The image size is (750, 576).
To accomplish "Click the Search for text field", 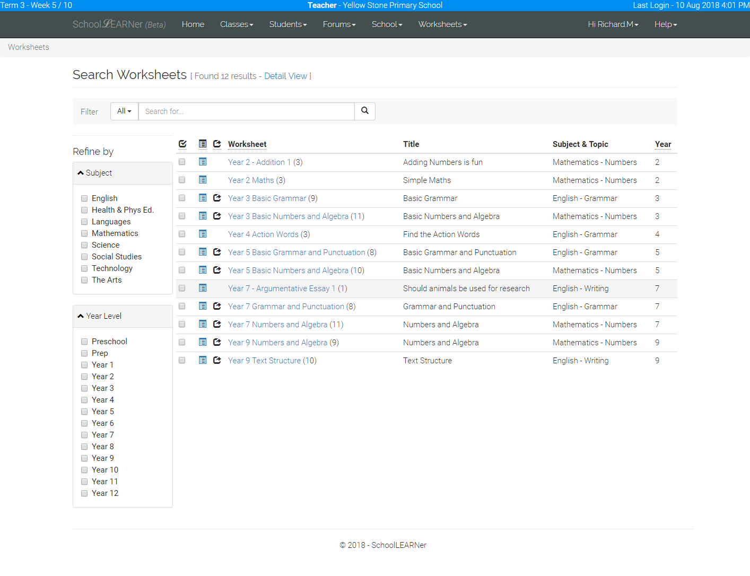I will [246, 111].
